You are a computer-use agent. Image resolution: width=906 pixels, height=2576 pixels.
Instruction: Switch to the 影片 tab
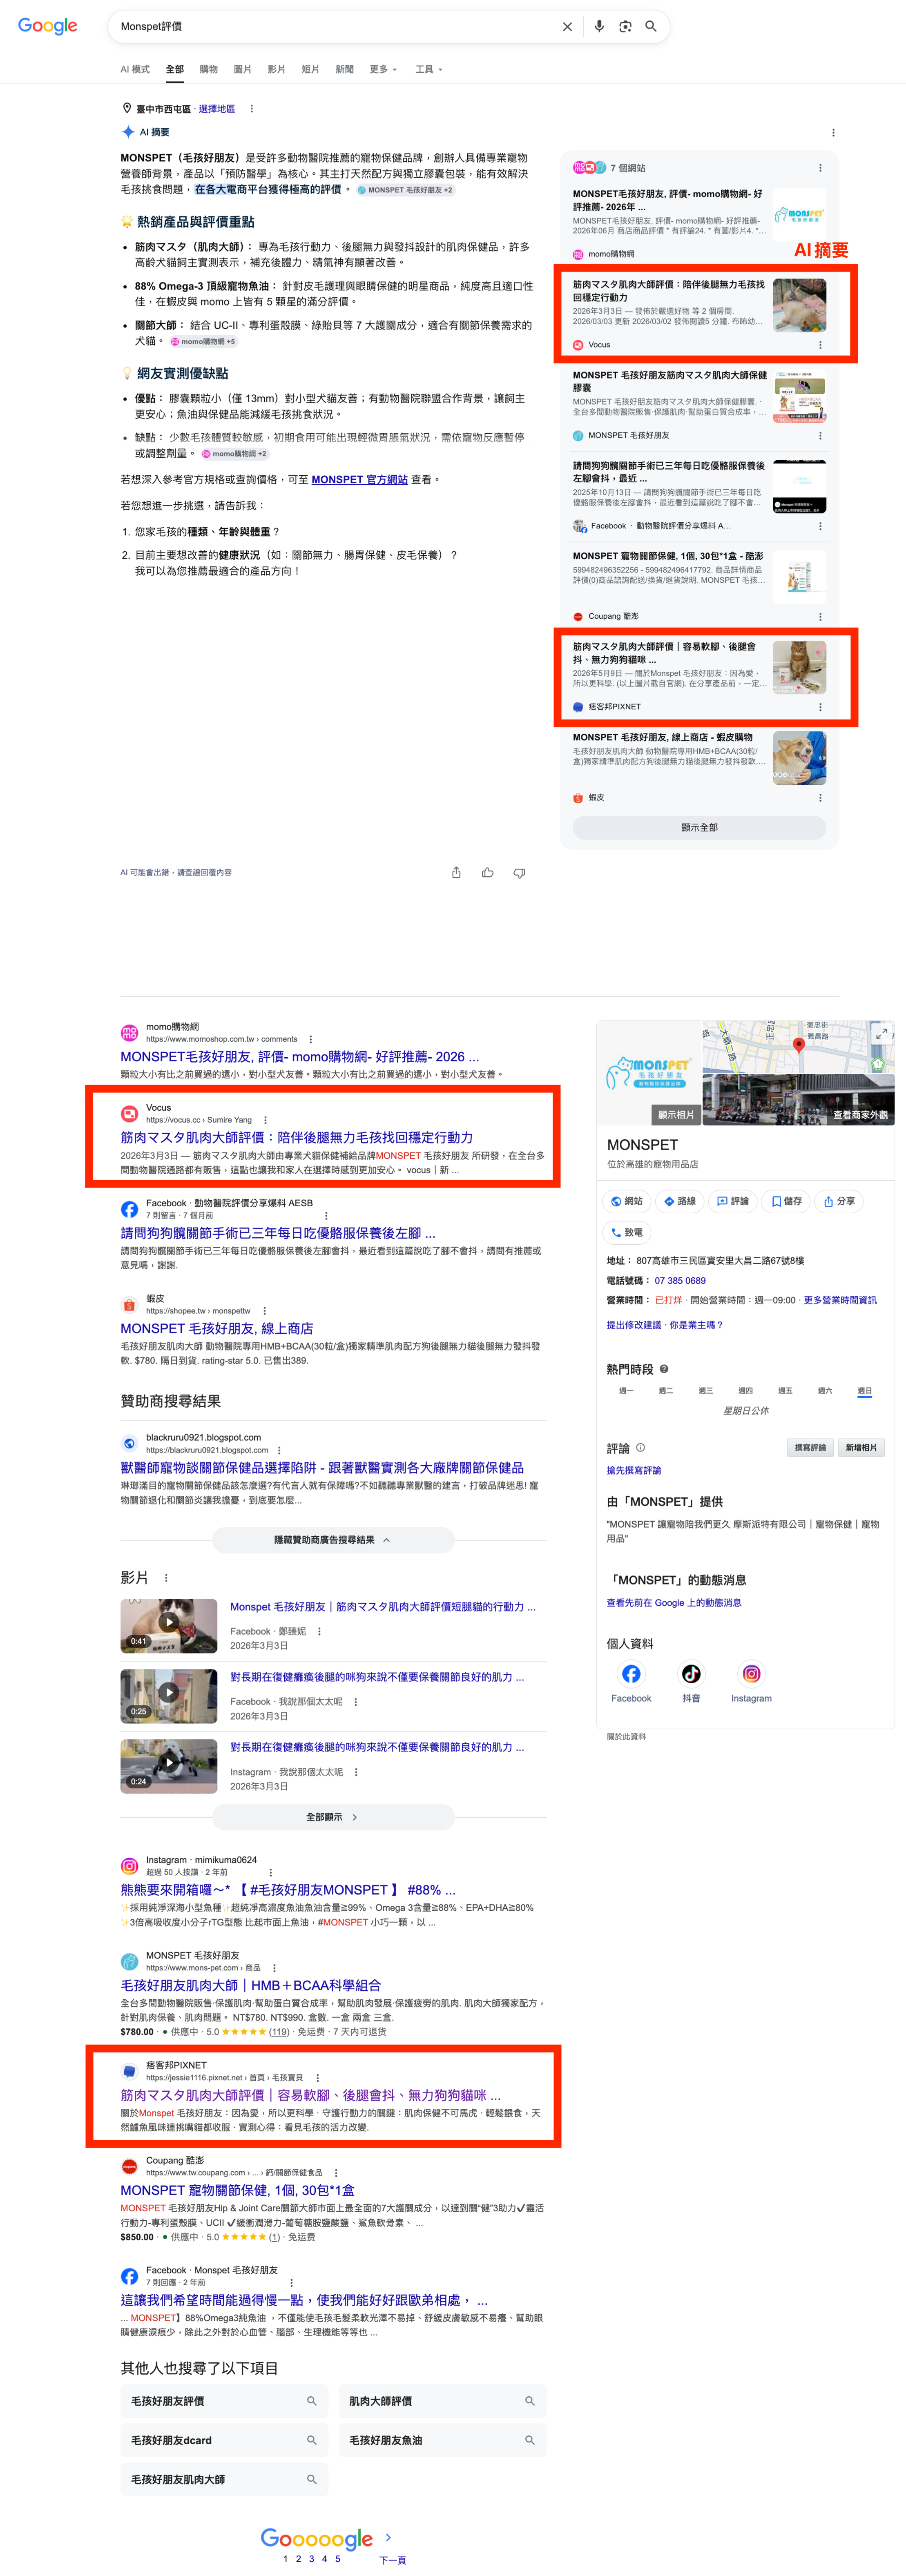click(x=276, y=69)
